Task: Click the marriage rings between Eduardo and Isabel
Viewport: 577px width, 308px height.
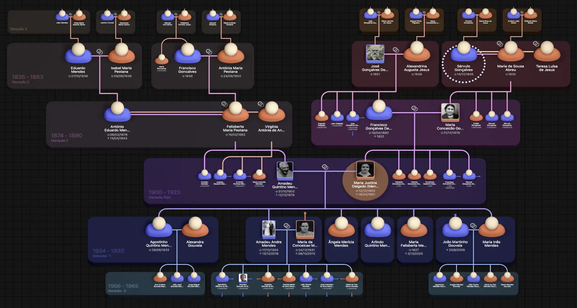Action: pyautogui.click(x=99, y=52)
